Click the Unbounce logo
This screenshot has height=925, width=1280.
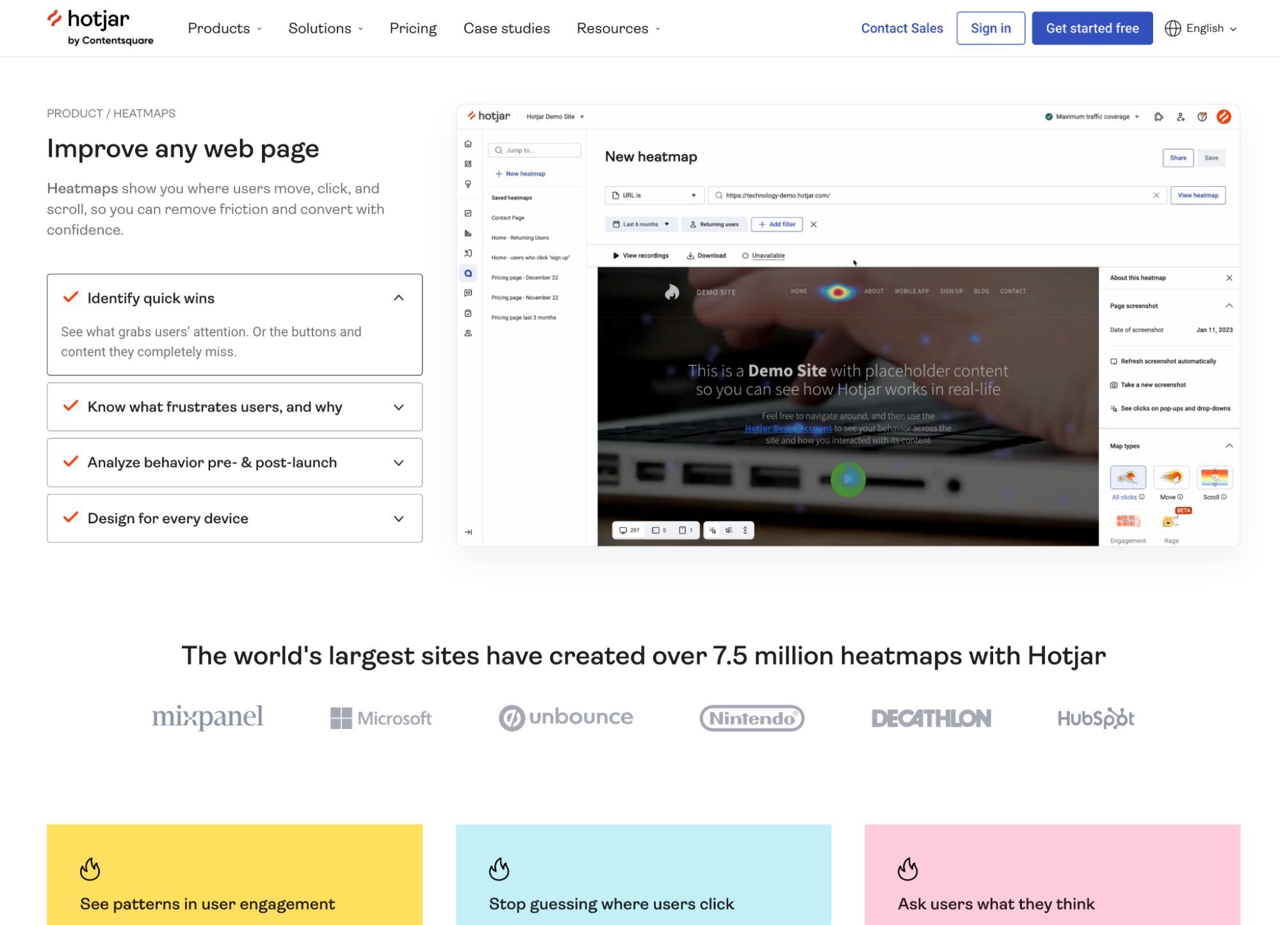click(x=566, y=717)
